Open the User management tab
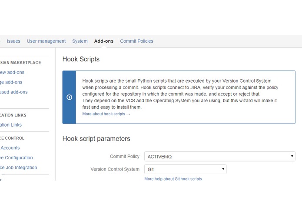Screen dimensions: 302x215 click(46, 41)
